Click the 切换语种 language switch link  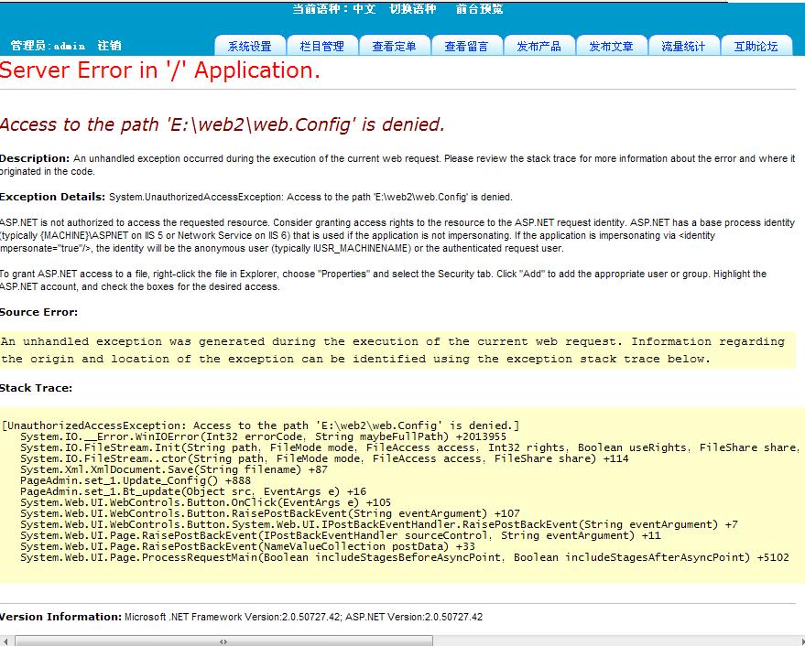[x=413, y=9]
